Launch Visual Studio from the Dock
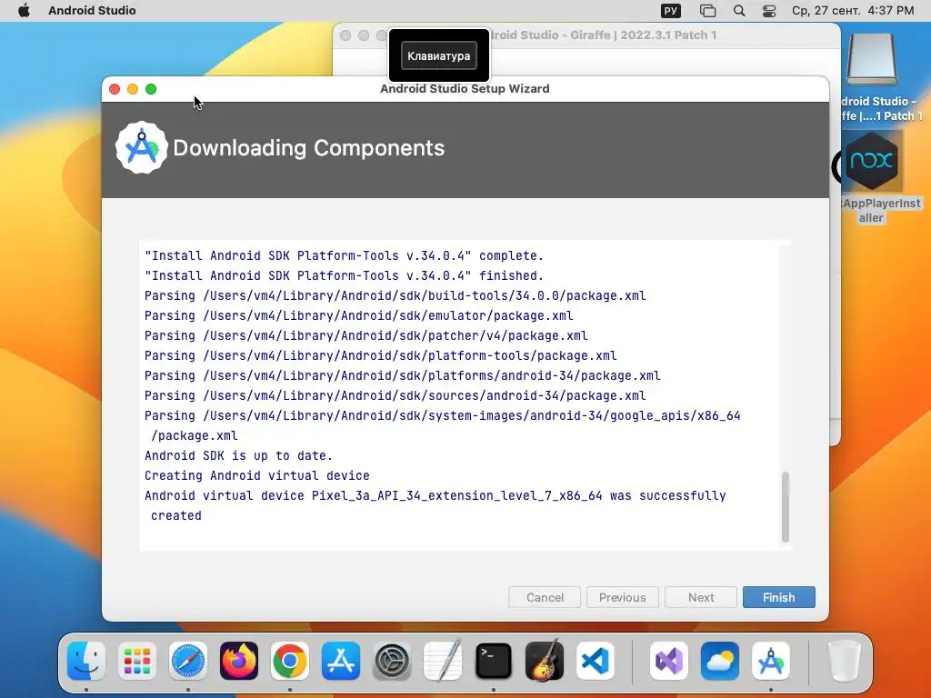The width and height of the screenshot is (931, 698). 669,661
